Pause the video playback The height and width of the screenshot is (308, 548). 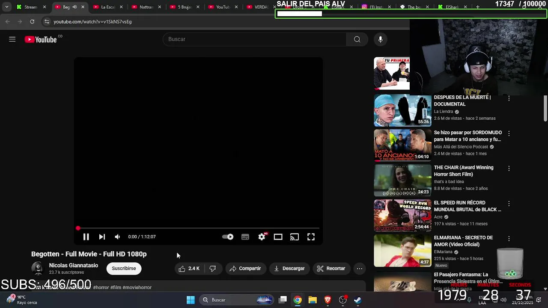click(86, 237)
